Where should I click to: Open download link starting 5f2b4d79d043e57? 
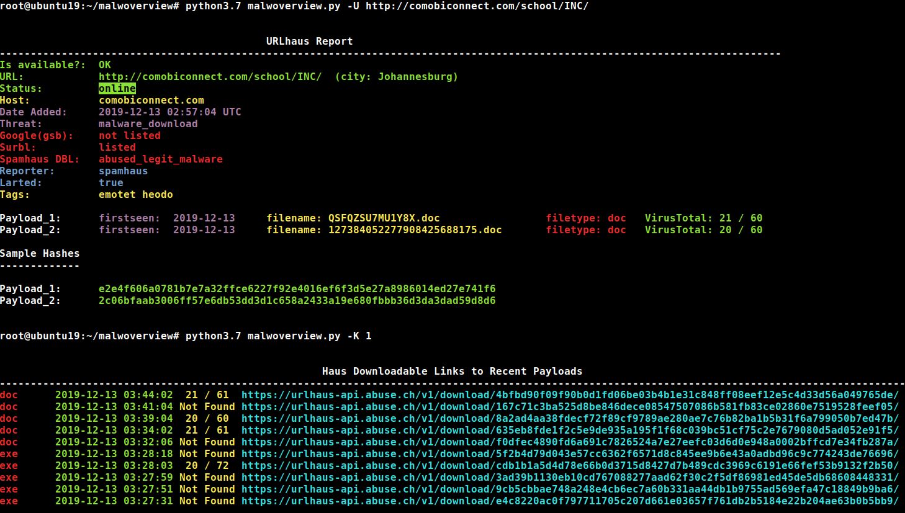point(570,454)
